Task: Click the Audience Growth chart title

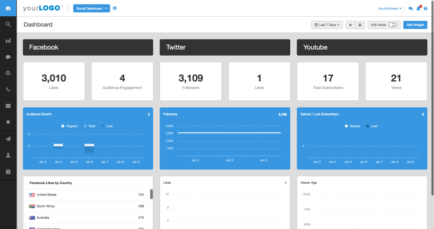Action: click(x=39, y=114)
